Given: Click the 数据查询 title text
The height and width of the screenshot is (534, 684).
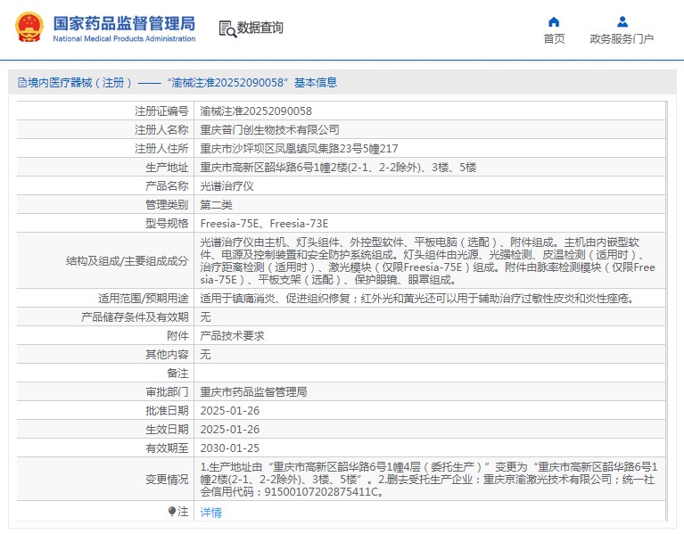Looking at the screenshot, I should [x=260, y=29].
